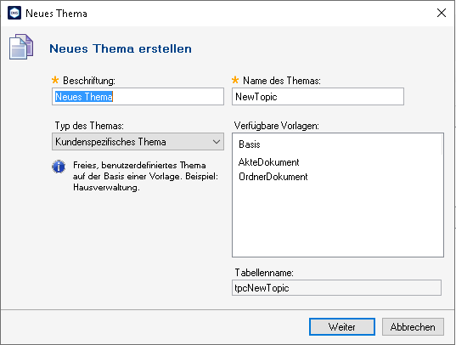This screenshot has width=456, height=345.
Task: Focus the Beschriftung text field
Action: click(138, 96)
